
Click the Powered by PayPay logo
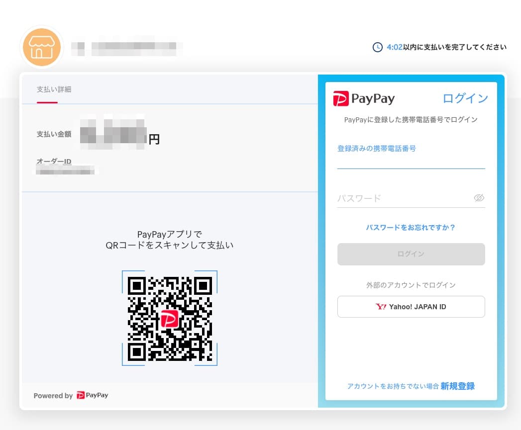point(92,395)
